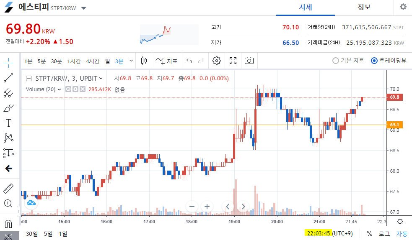The height and width of the screenshot is (240, 412).
Task: Expand the Volume (20) dropdown
Action: 60,89
